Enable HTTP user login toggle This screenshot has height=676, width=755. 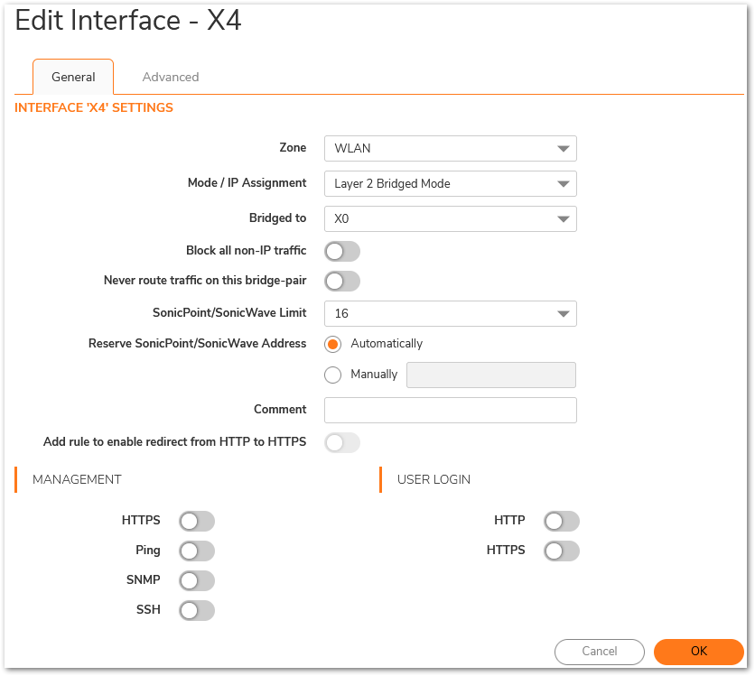click(562, 521)
